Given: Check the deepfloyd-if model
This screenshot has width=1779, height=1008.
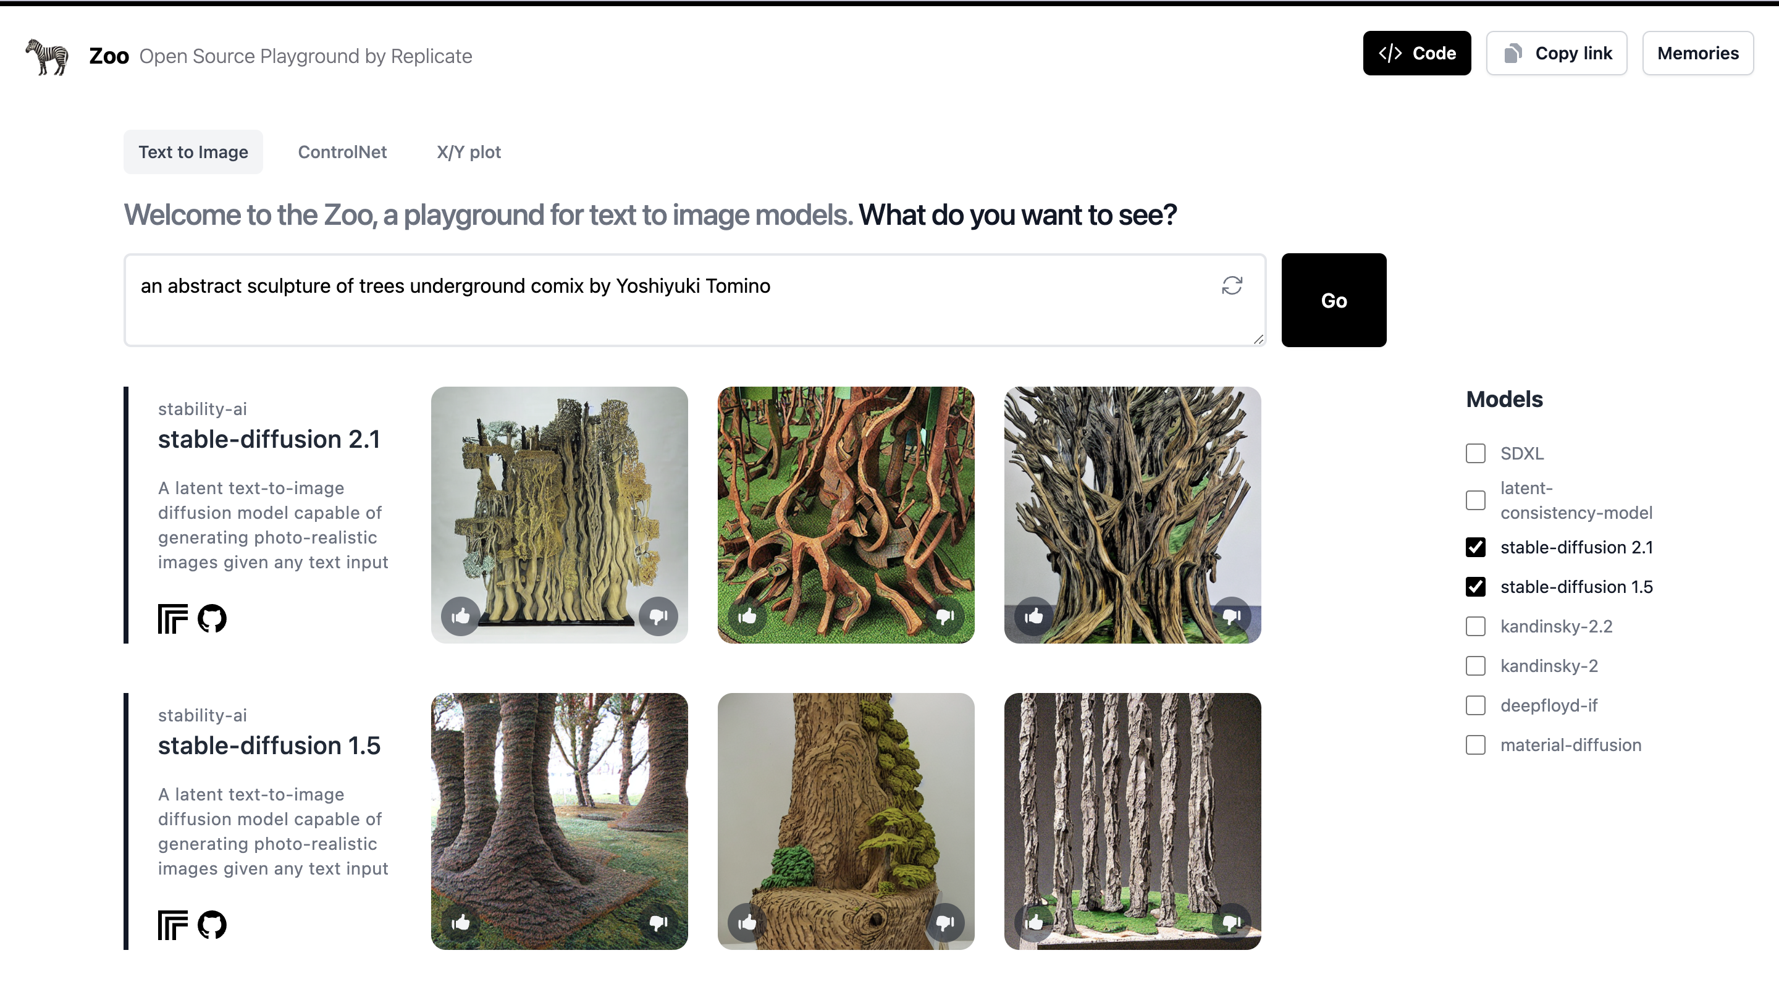Looking at the screenshot, I should pos(1475,705).
